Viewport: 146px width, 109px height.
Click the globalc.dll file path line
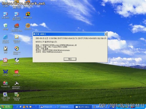pos(56,45)
